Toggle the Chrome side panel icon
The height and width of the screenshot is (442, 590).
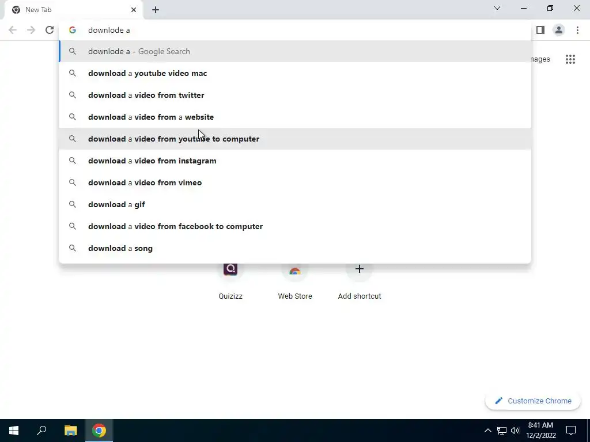(x=540, y=30)
